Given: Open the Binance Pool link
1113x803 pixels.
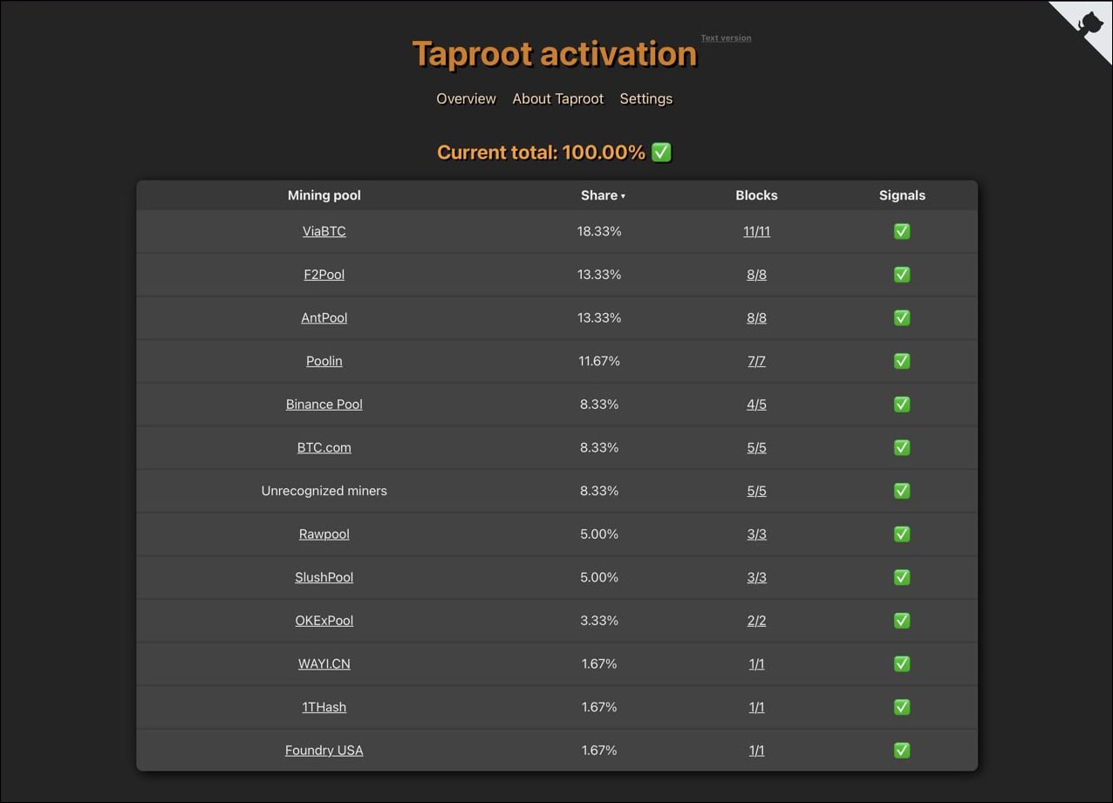Looking at the screenshot, I should click(324, 405).
